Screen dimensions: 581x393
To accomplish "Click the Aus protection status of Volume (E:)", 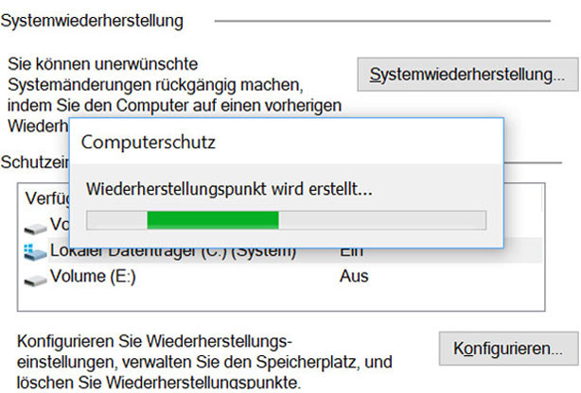I will 354,276.
